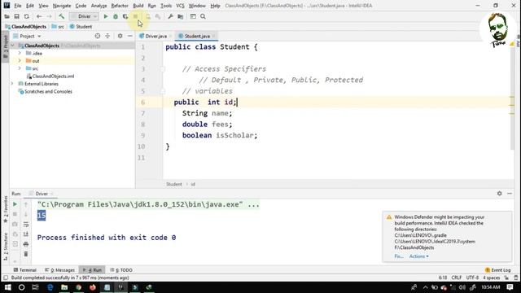Open Project panel gear options
Viewport: 521px width, 293px height.
point(120,36)
